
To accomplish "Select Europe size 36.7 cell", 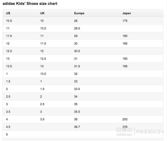I will coord(77,127).
